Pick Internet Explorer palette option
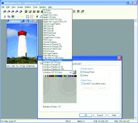138x123 pixels. (57, 42)
